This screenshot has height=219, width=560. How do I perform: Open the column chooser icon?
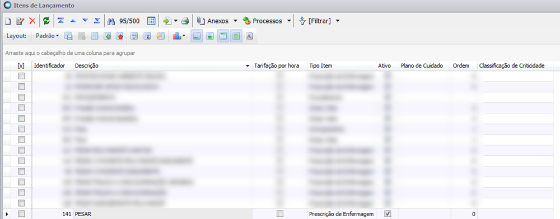coord(134,36)
